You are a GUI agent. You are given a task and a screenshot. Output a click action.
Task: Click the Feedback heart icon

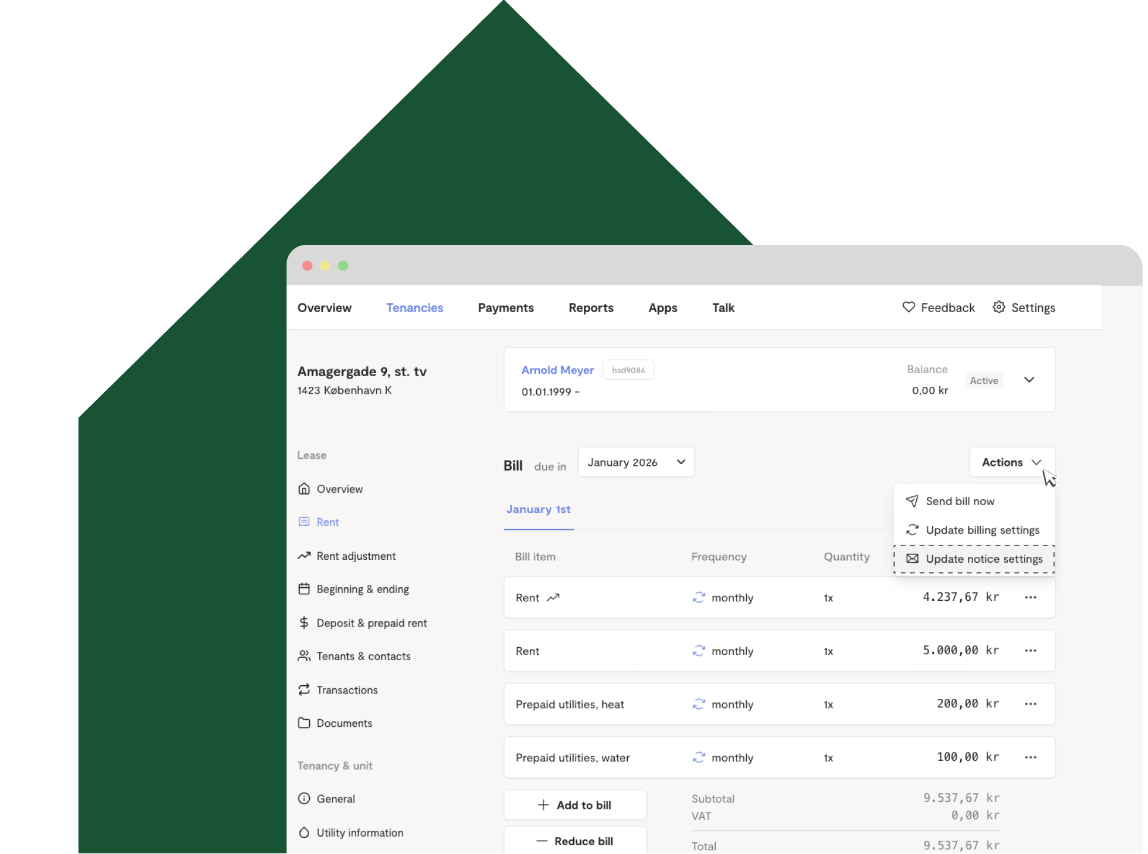908,307
